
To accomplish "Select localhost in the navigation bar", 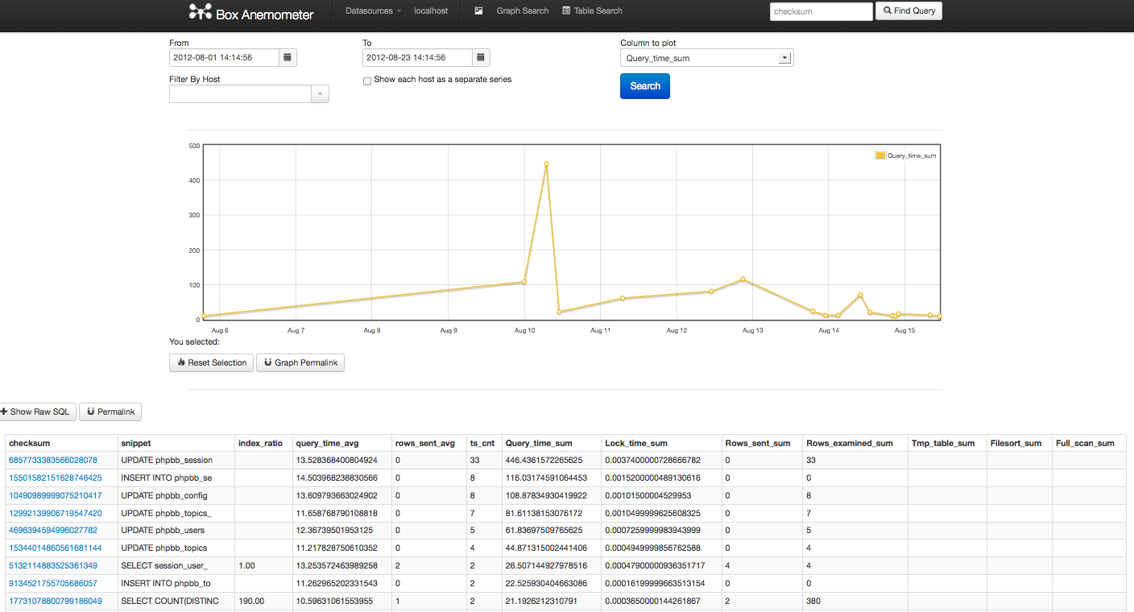I will click(x=431, y=11).
